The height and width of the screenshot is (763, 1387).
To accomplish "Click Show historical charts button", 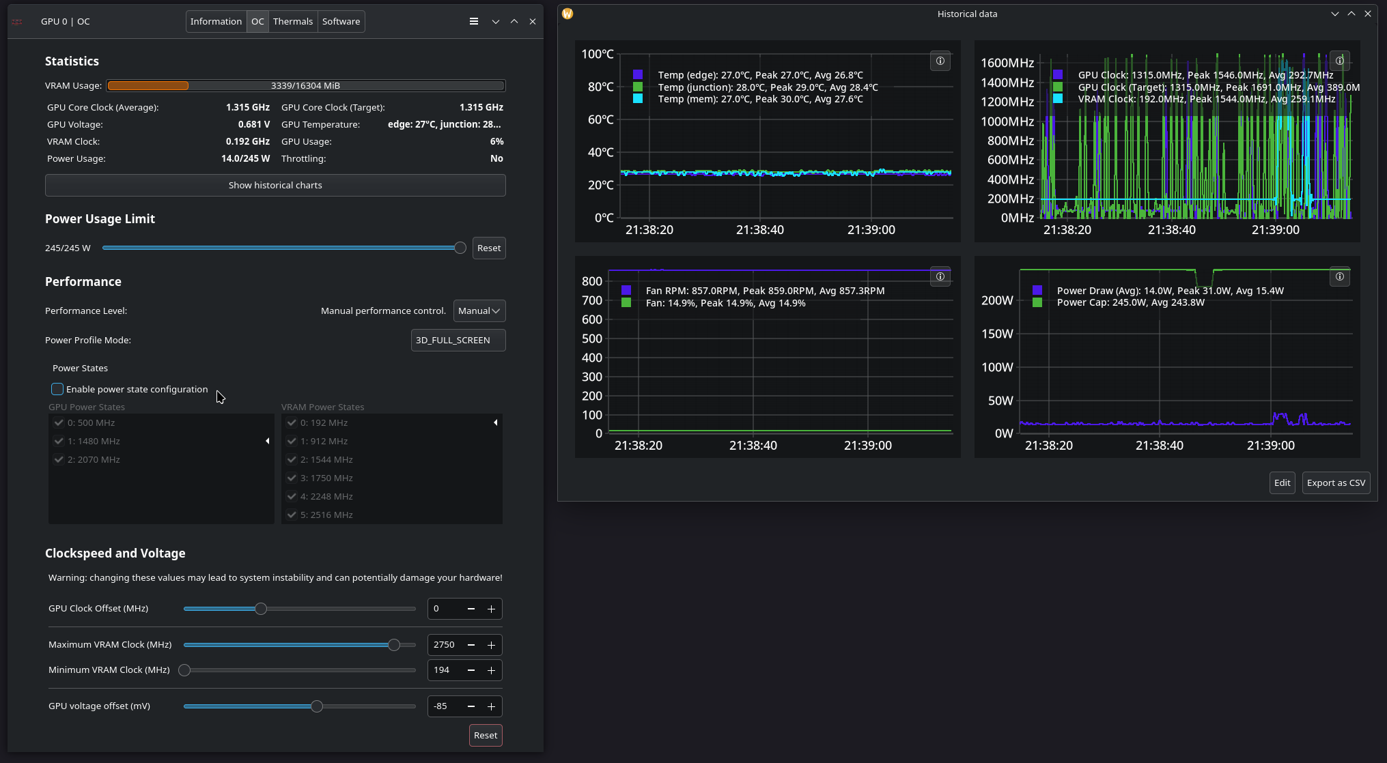I will tap(275, 186).
